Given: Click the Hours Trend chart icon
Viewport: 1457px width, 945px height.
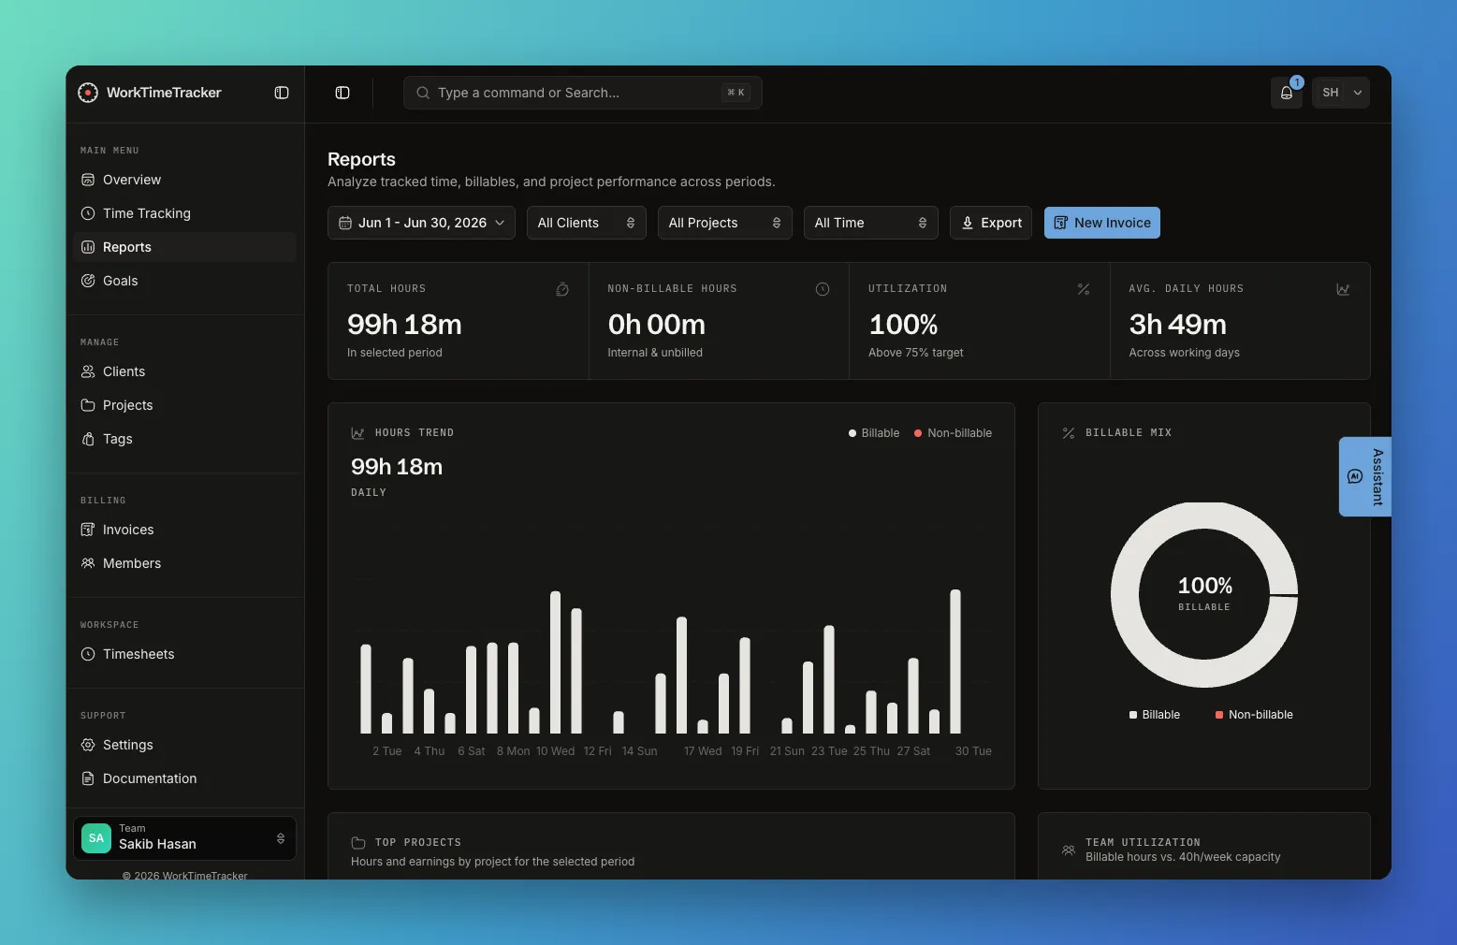Looking at the screenshot, I should pos(357,433).
